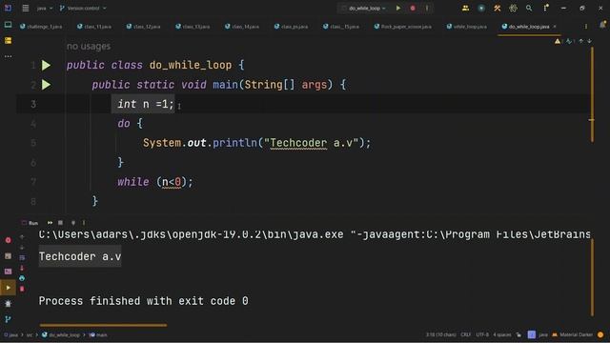The width and height of the screenshot is (610, 343).
Task: Change file encoding UTF-8 in status bar
Action: pyautogui.click(x=482, y=334)
